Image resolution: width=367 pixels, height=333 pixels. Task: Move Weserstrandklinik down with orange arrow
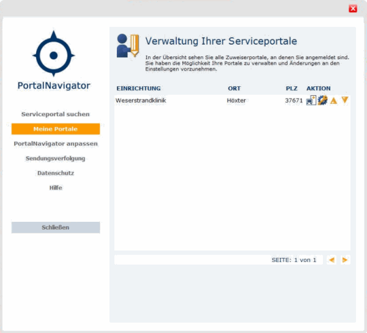[345, 100]
